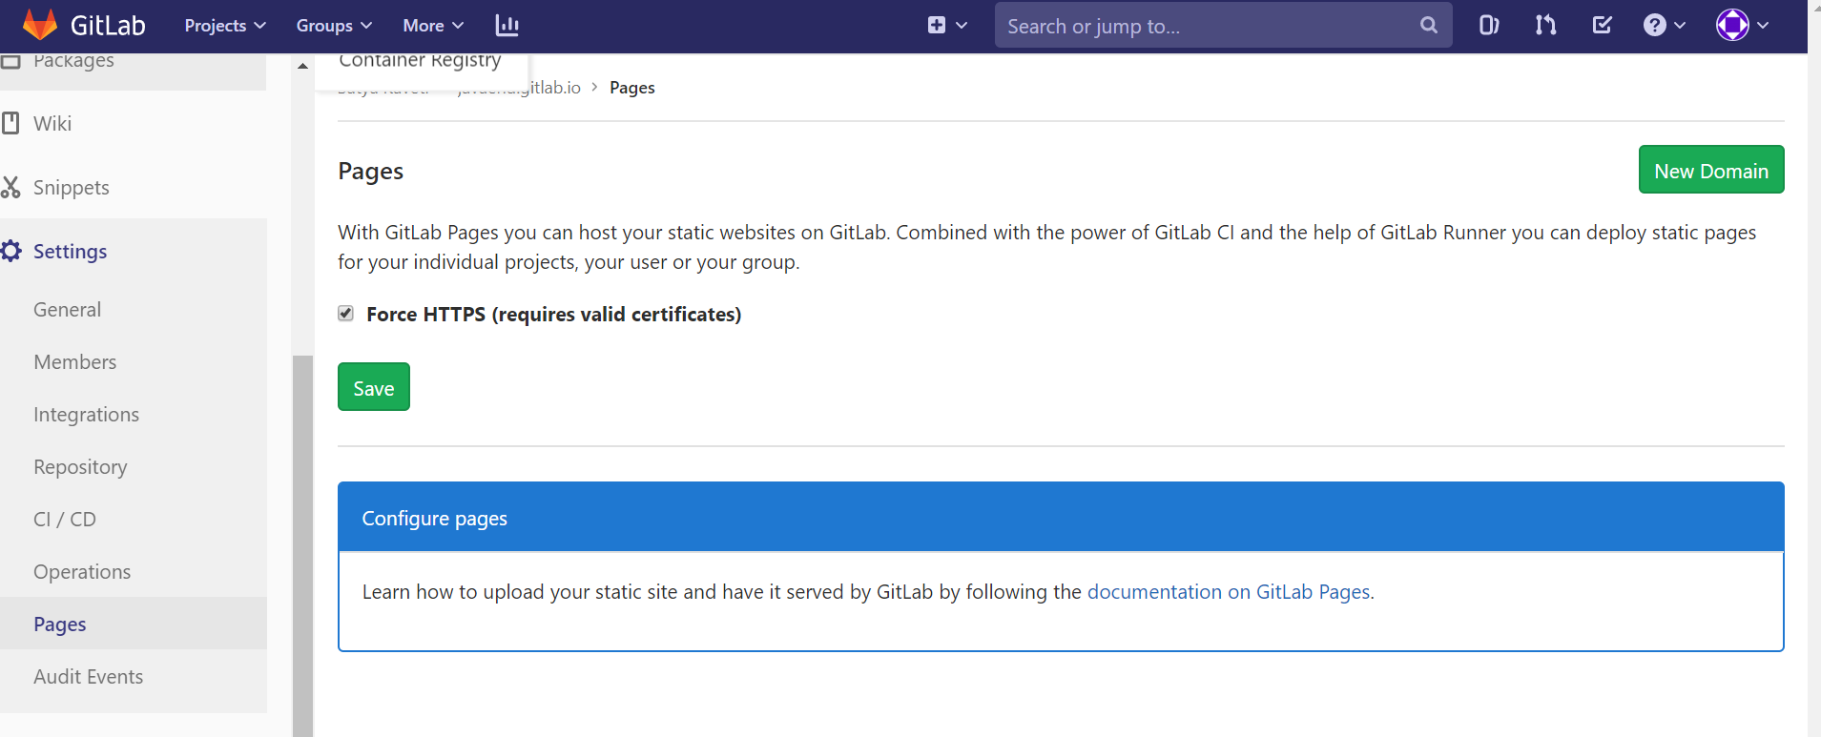Focus the Search or jump to field
Screen dimensions: 1821x737
(1207, 26)
